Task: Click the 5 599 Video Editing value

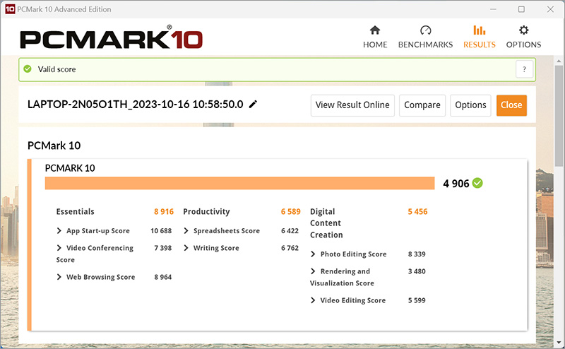Action: point(417,300)
